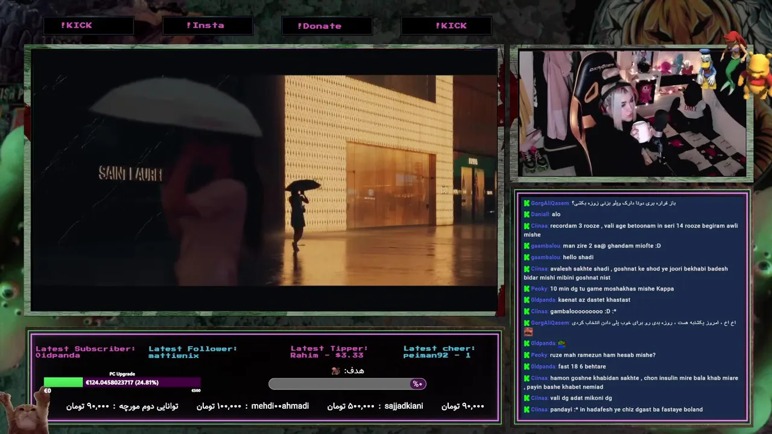Screen dimensions: 772x434
Task: Click the "Latest Subscriber: Oldpanda" text
Action: point(86,352)
